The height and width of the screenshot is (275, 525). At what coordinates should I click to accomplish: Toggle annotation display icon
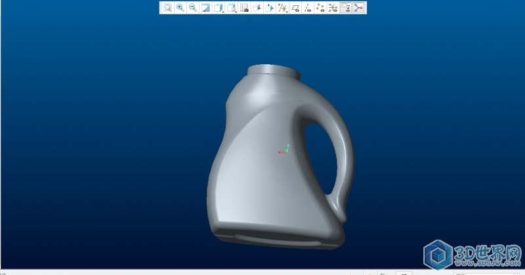[346, 8]
